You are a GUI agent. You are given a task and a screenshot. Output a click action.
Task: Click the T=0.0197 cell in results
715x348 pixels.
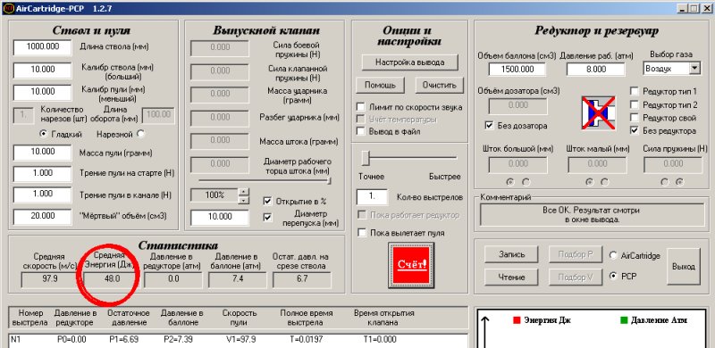[x=306, y=340]
